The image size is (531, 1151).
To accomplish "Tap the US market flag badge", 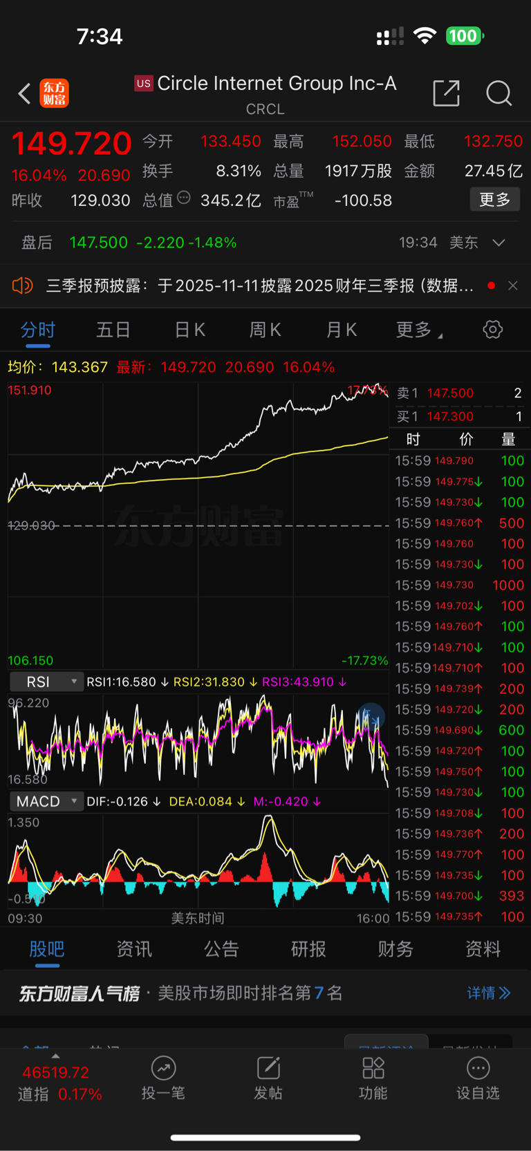I will (x=143, y=84).
